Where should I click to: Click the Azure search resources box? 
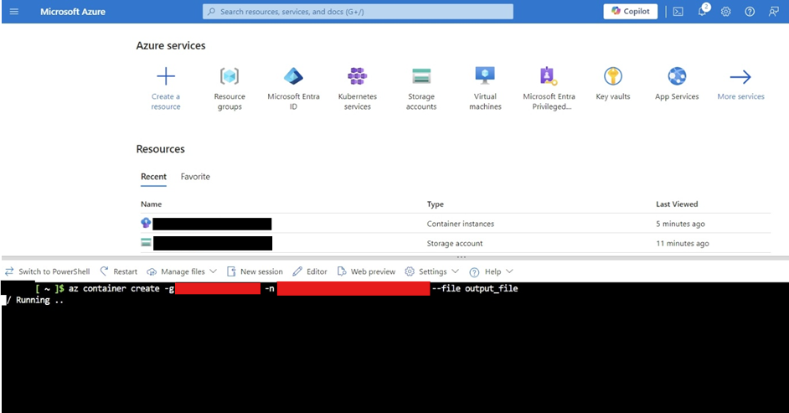358,12
